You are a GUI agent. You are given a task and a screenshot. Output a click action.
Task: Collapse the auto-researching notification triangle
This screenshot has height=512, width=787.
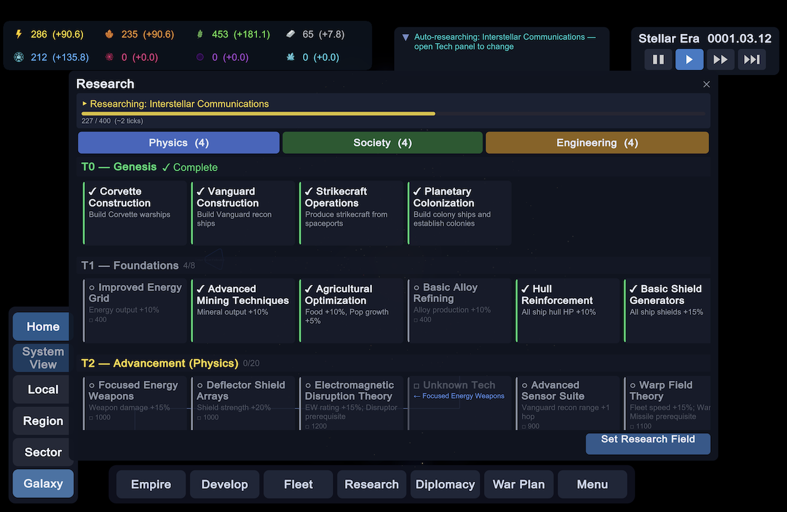coord(405,38)
